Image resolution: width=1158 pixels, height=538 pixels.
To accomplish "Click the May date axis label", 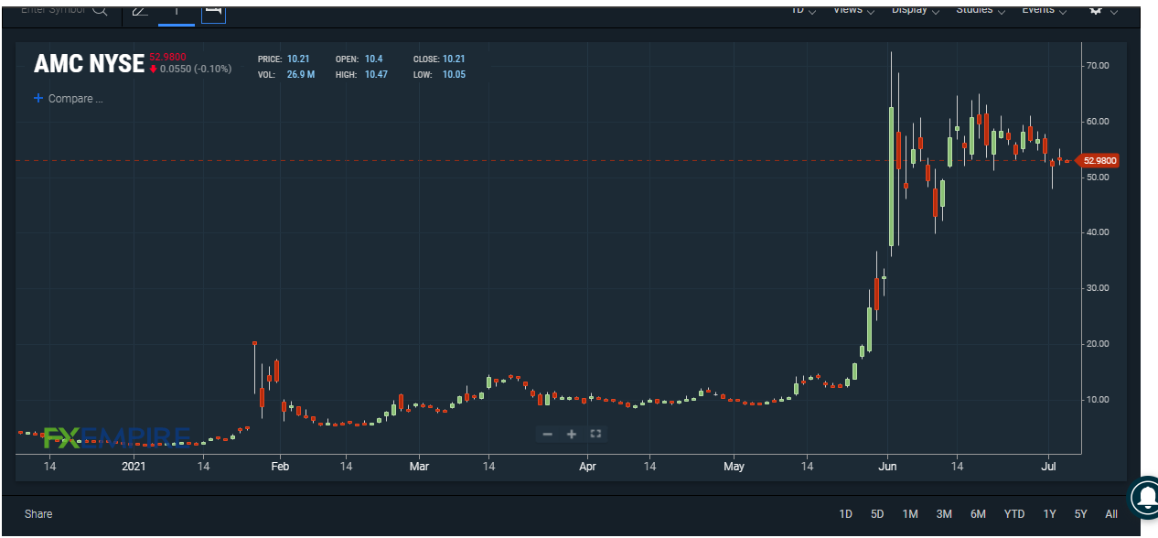I will [734, 467].
